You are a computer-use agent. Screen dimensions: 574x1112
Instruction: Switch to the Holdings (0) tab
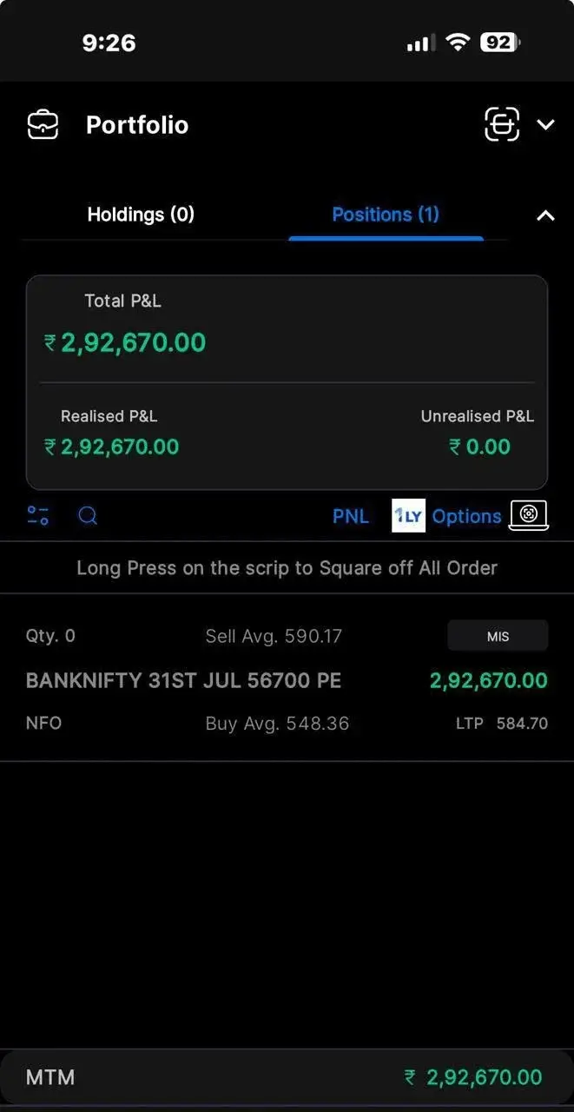click(141, 215)
